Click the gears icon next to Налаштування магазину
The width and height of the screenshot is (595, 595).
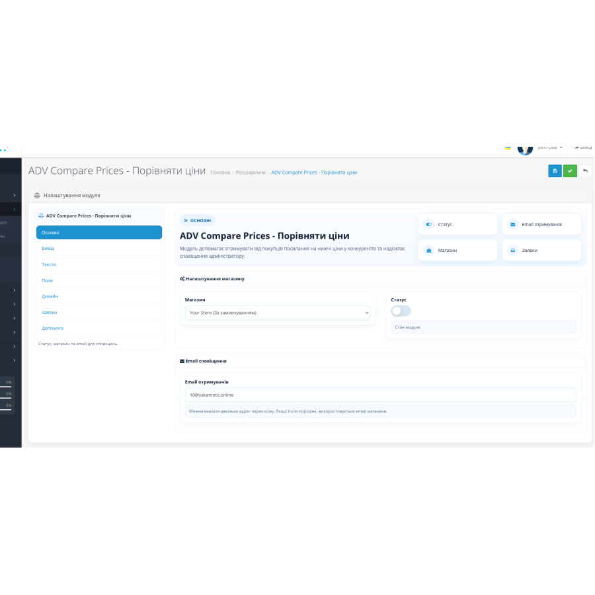182,278
